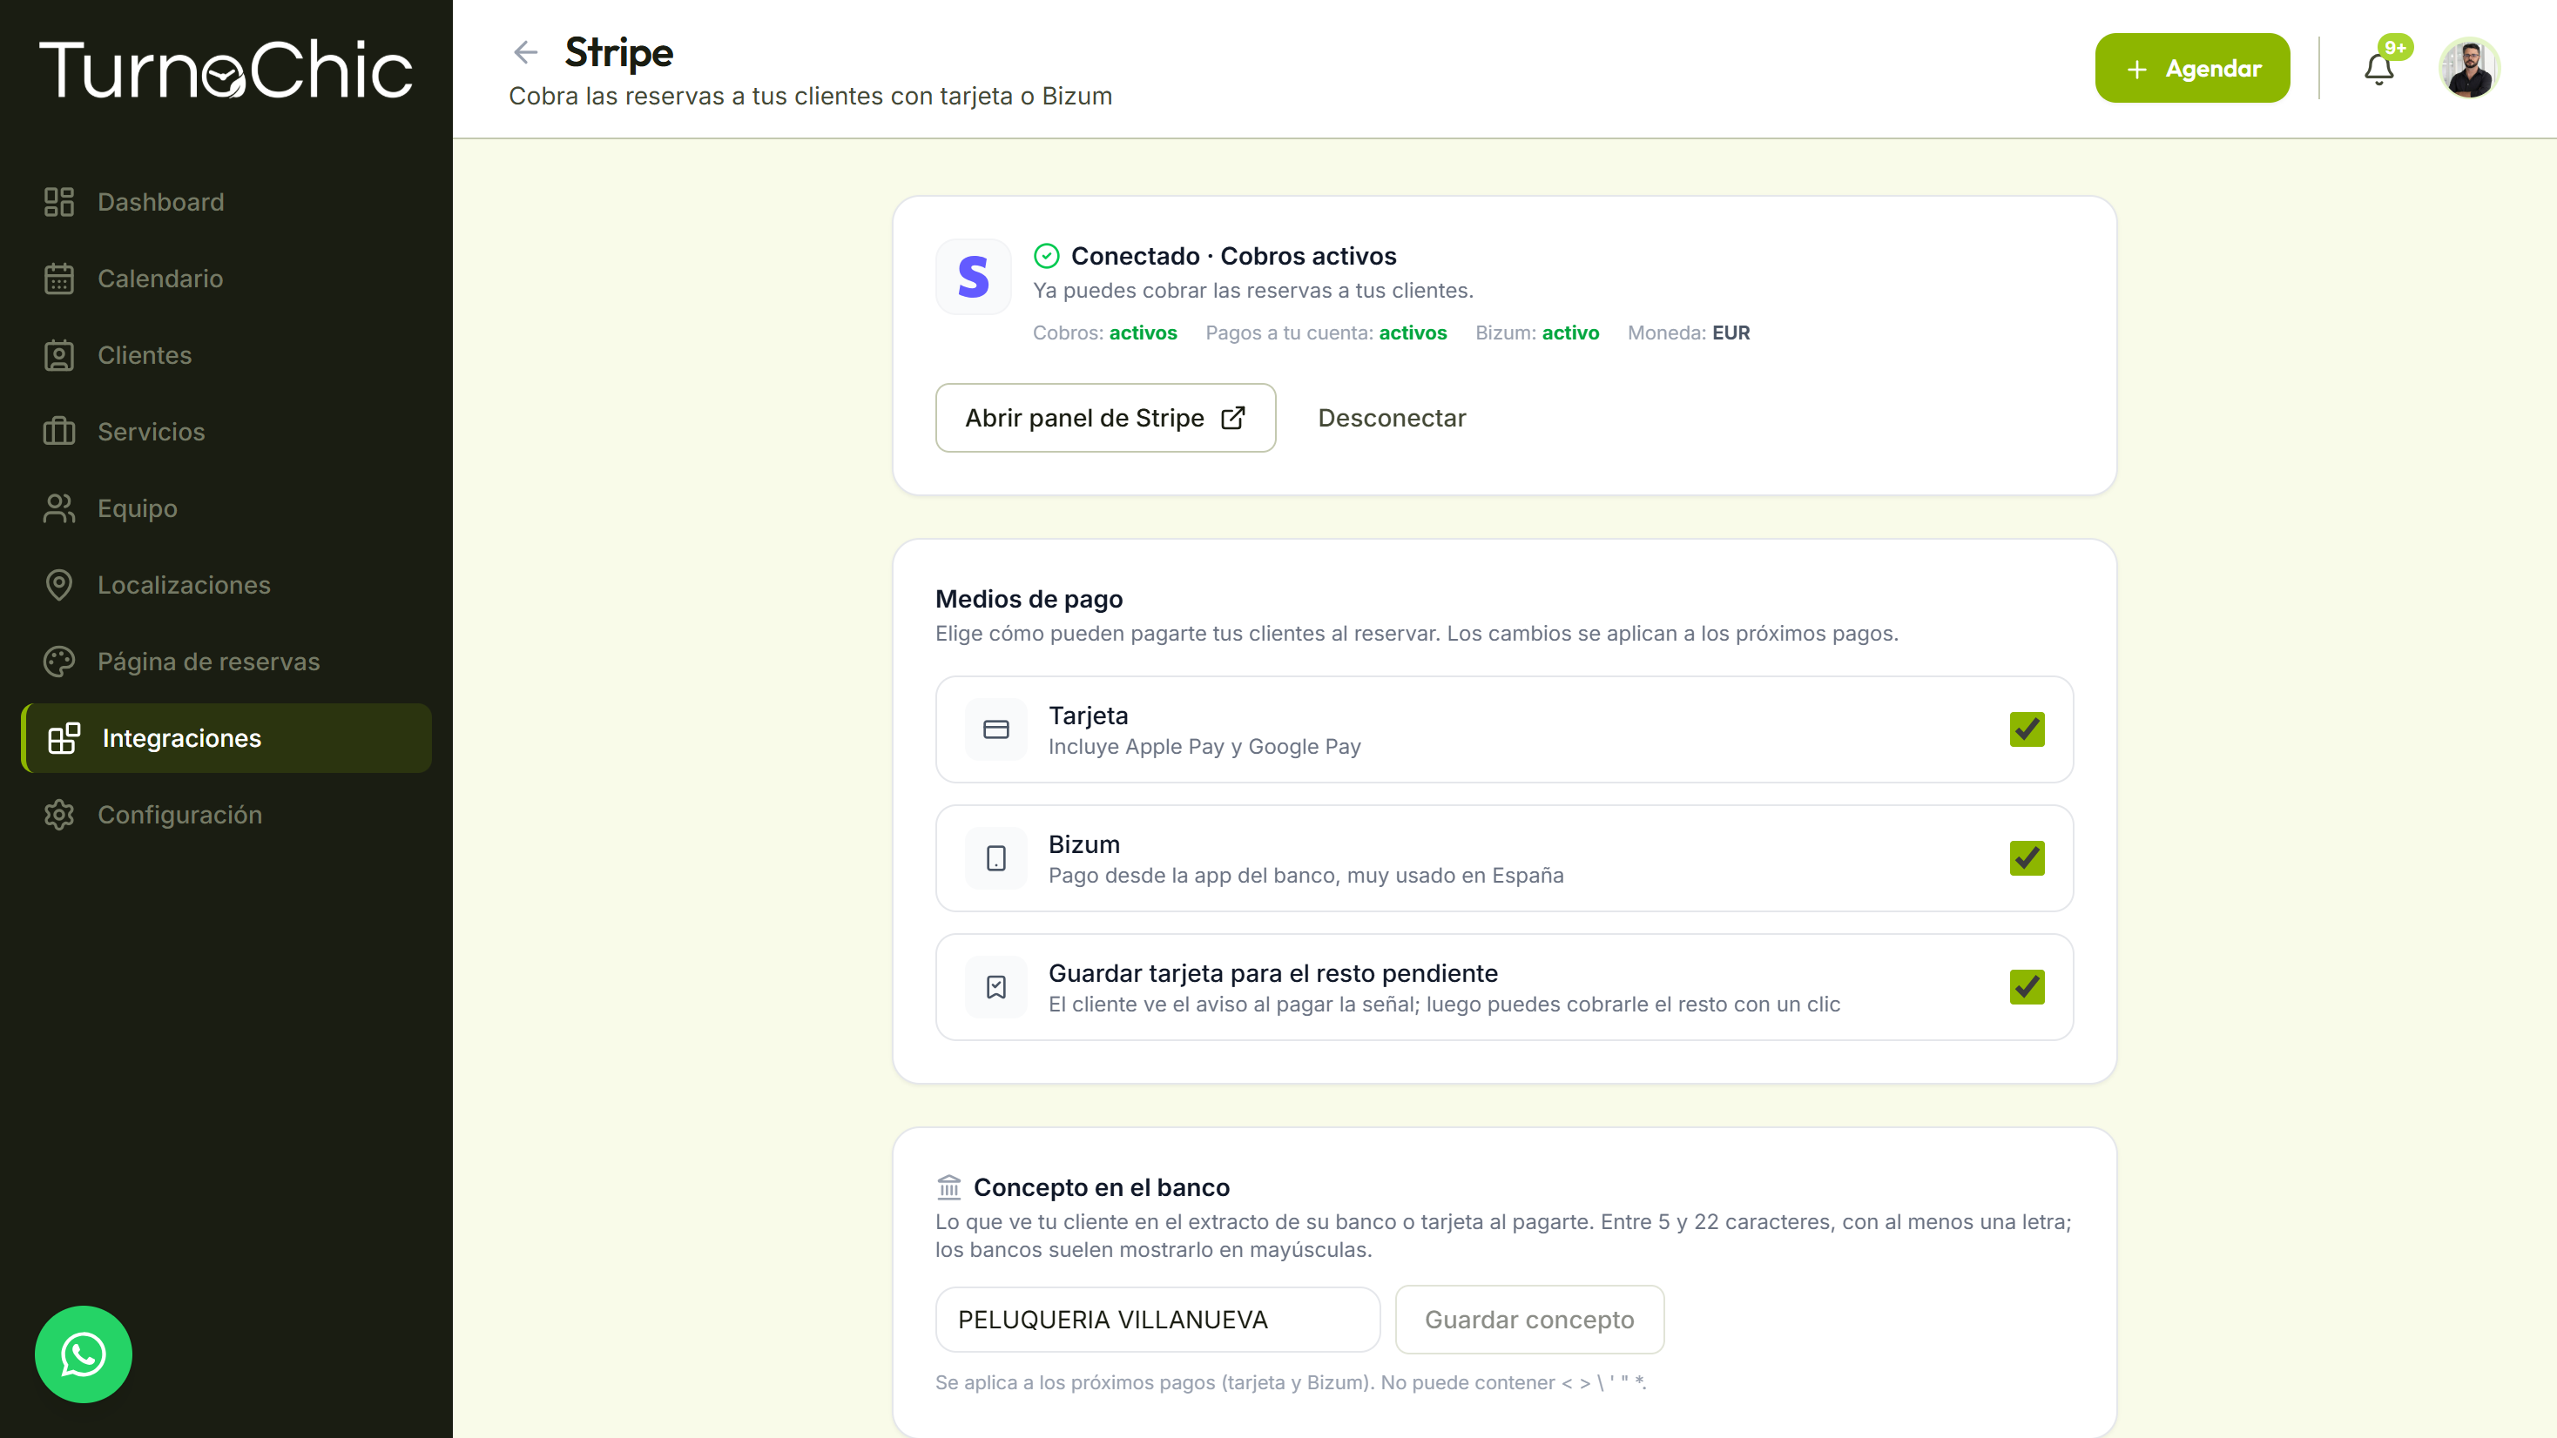Click the Calendario calendar icon

tap(59, 279)
